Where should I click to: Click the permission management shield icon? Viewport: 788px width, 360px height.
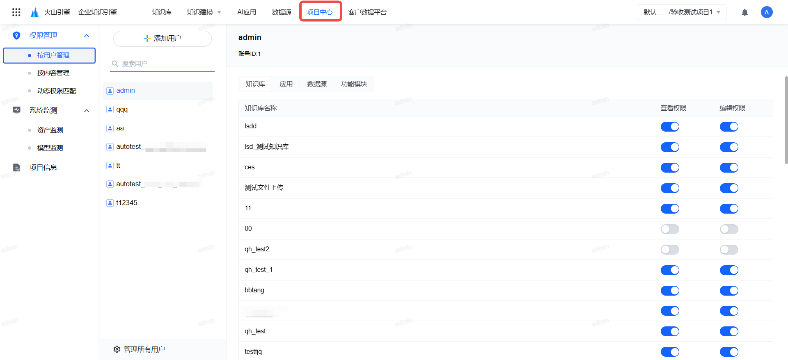16,36
